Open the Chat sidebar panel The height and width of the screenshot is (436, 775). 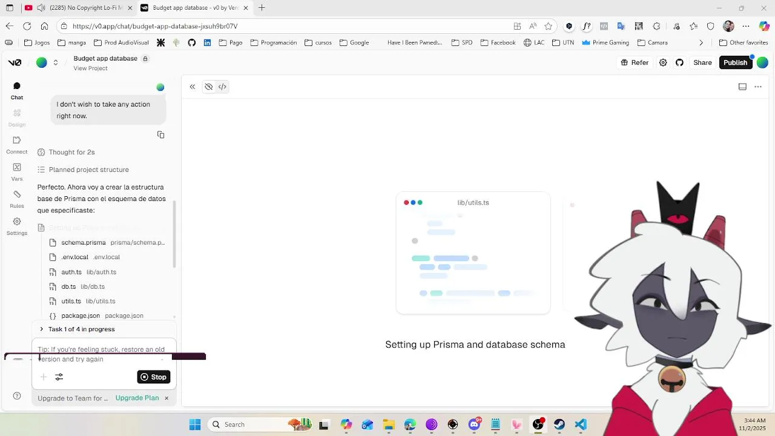(17, 91)
